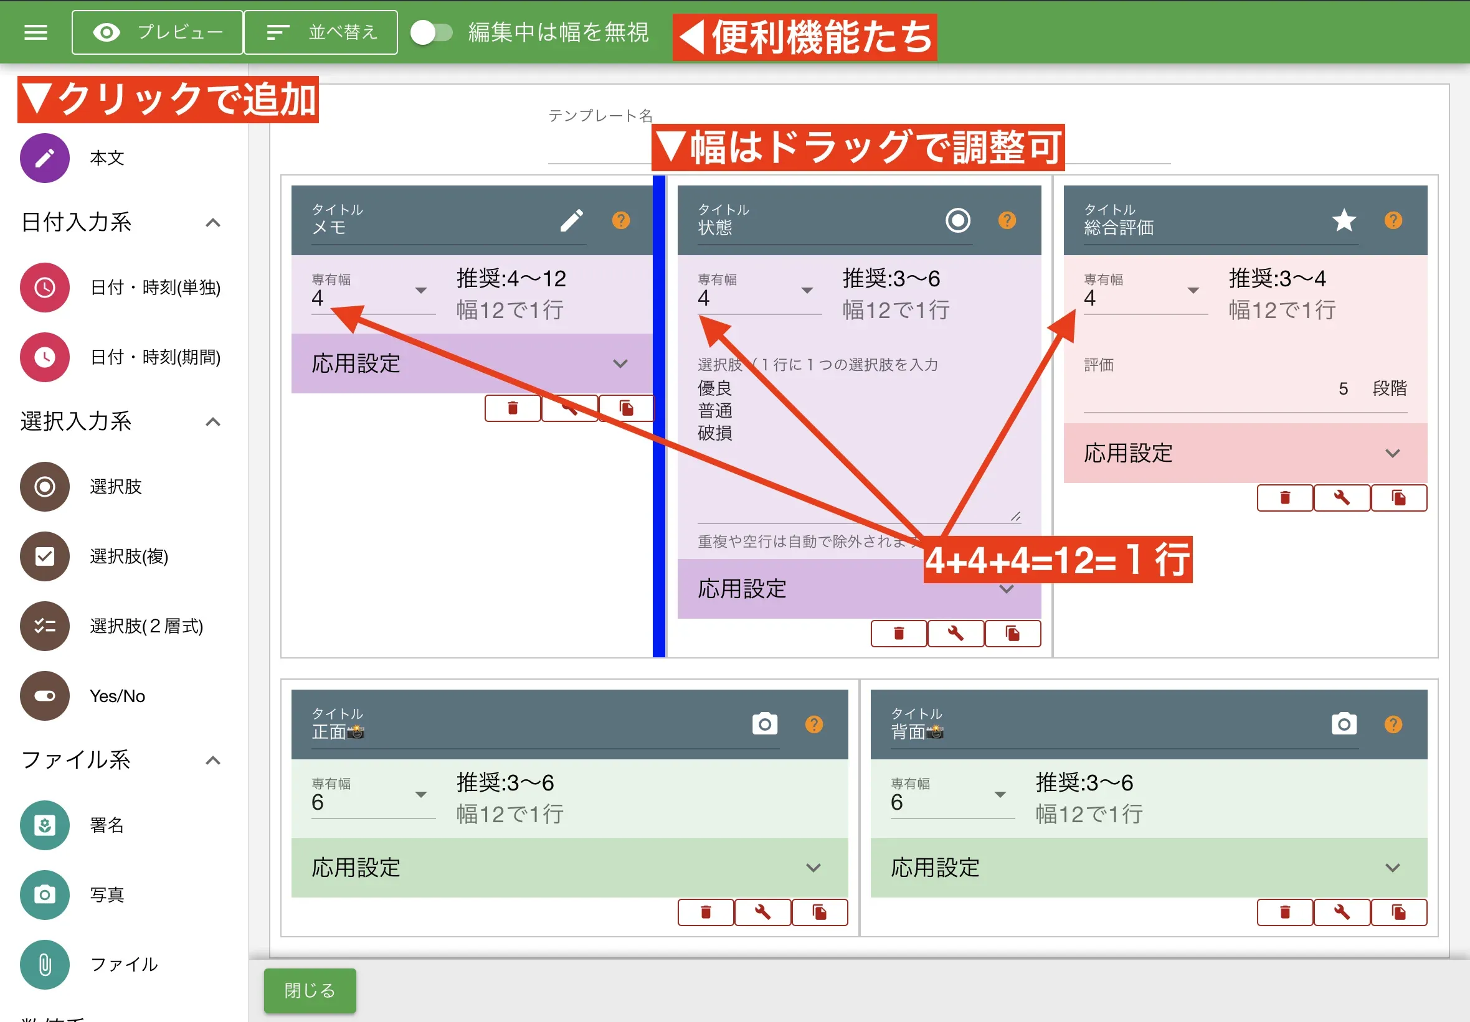Select the 日付・時刻(単独) clock icon

[x=44, y=288]
